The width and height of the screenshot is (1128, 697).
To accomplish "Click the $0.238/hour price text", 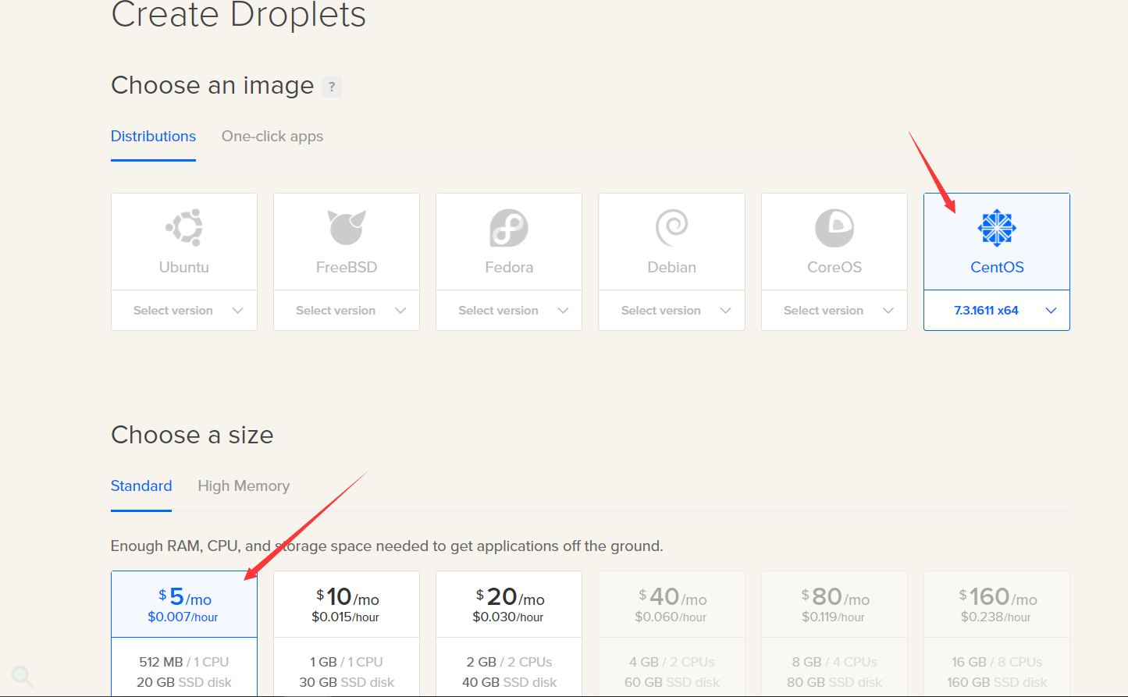I will coord(996,617).
